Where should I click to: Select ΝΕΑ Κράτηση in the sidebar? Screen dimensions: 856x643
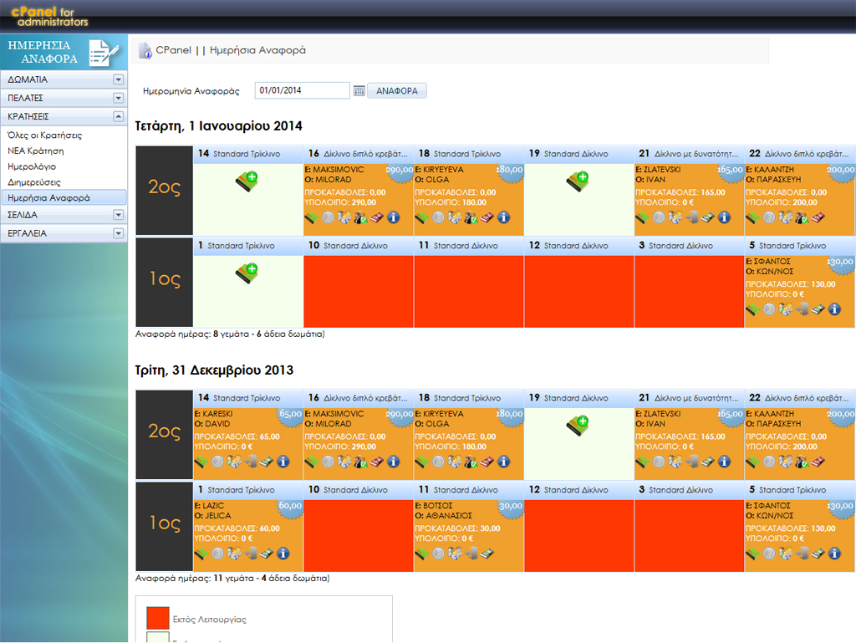click(35, 151)
